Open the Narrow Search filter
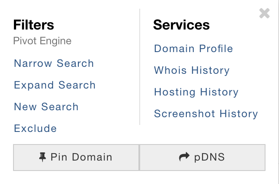 54,63
